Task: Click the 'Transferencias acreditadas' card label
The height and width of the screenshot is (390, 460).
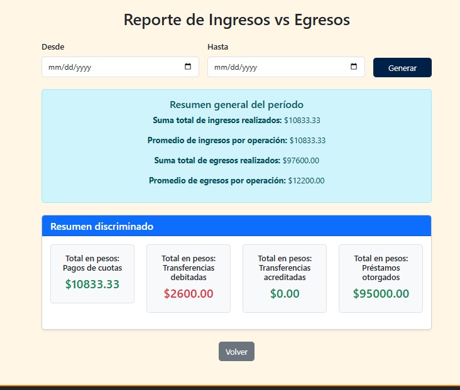Action: coord(285,268)
